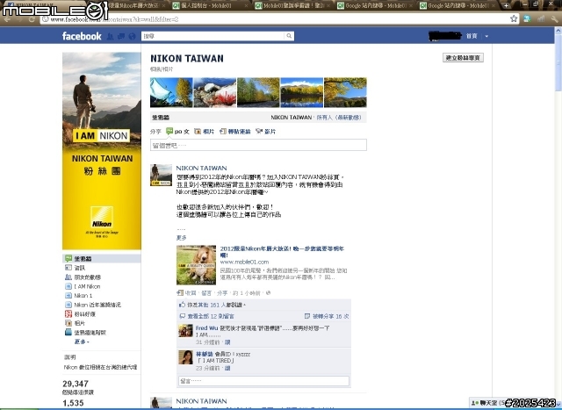
Task: Click the browser back arrow
Action: pos(7,19)
